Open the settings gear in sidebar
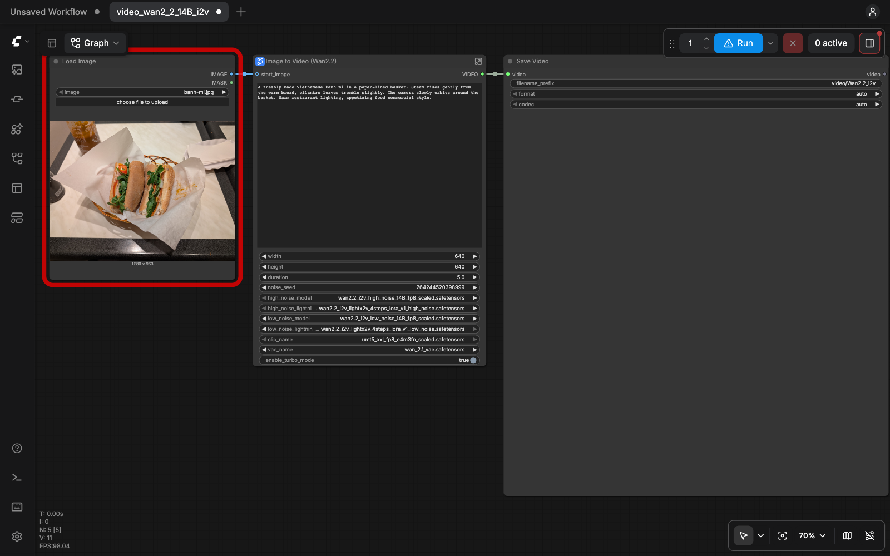The image size is (890, 556). pos(17,536)
